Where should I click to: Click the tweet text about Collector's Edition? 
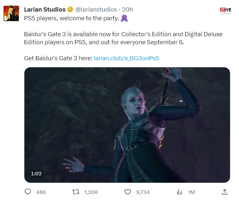(123, 38)
